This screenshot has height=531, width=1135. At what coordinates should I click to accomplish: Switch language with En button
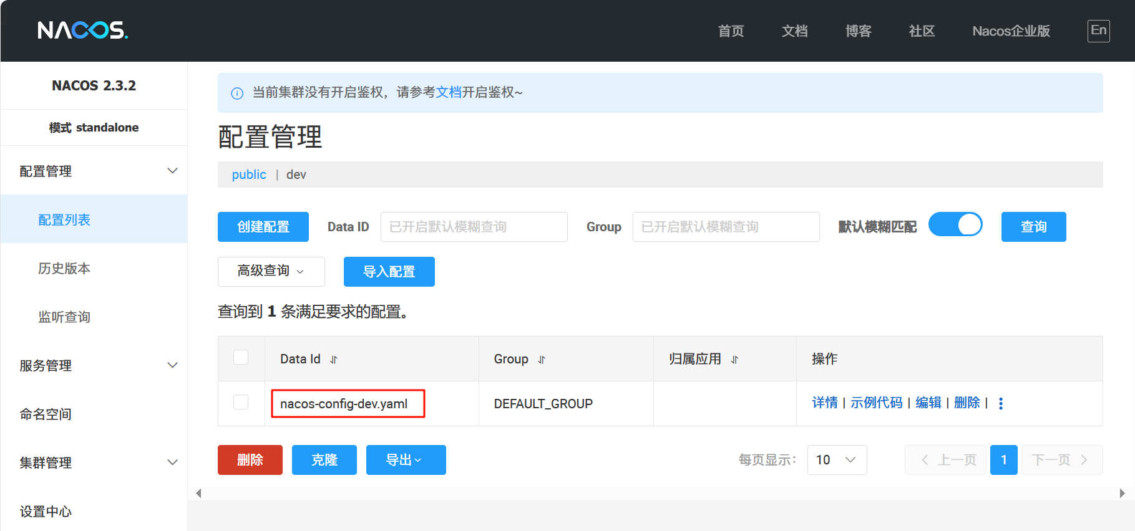coord(1099,31)
